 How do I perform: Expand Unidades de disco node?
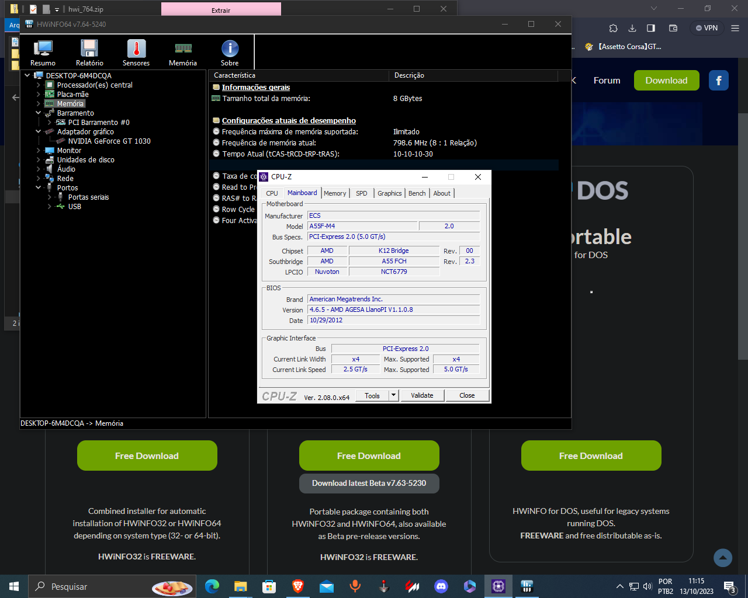click(x=39, y=159)
